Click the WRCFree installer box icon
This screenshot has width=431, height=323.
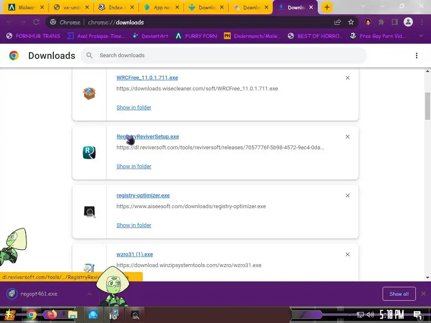pyautogui.click(x=89, y=94)
